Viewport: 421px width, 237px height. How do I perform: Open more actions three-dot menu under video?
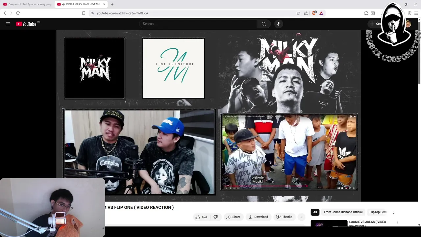click(301, 217)
